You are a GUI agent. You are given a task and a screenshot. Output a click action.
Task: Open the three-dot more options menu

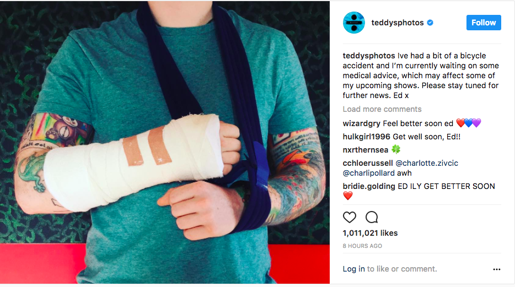point(497,269)
